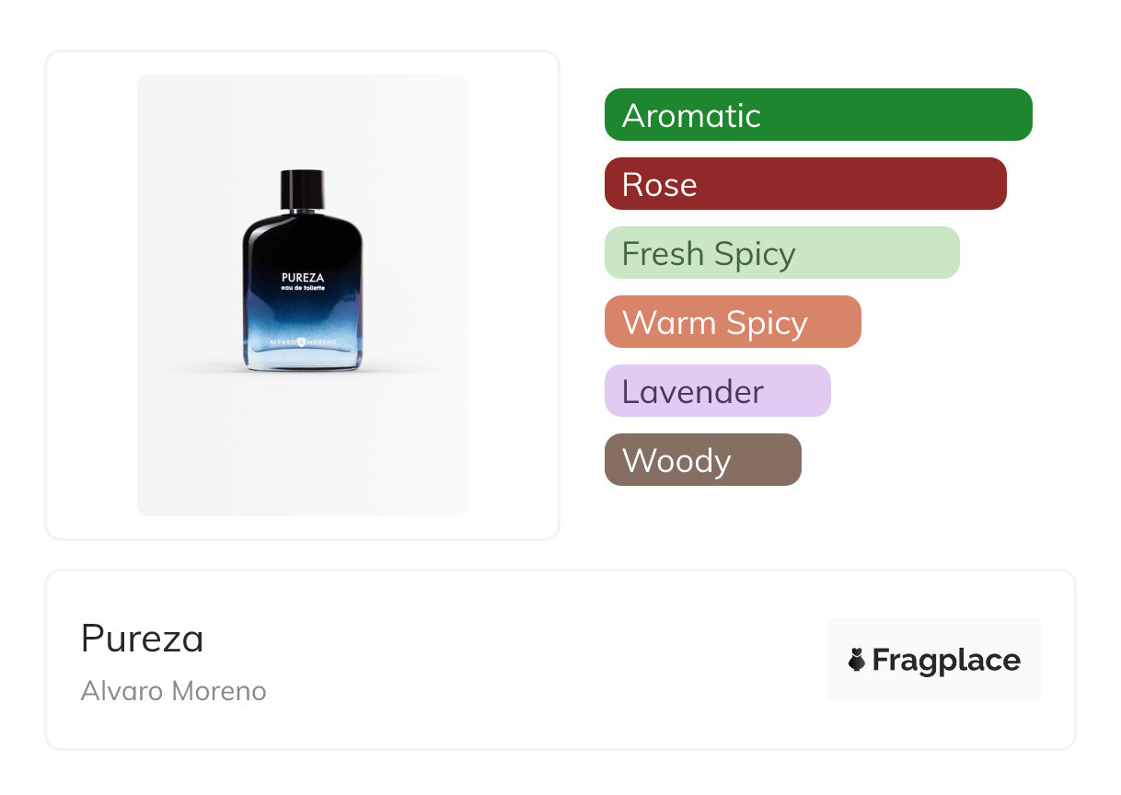Click the Pureza fragrance title
Screen dimensions: 1121x795
[142, 638]
